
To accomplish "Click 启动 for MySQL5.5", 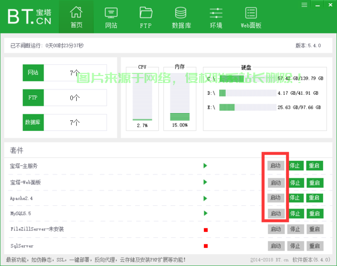I will [276, 214].
